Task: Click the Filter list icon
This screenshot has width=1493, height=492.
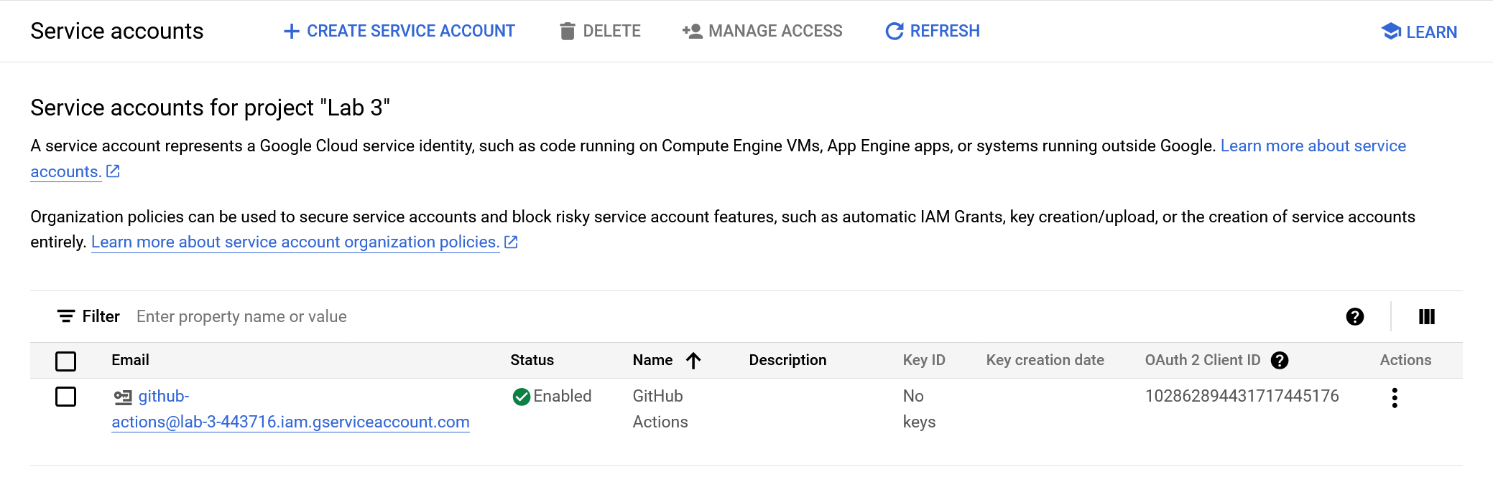Action: 66,317
